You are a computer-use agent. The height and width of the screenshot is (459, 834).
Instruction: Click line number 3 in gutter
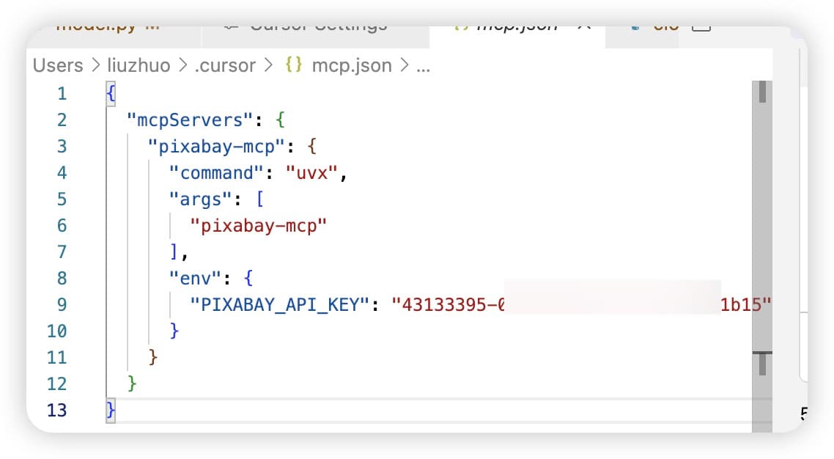click(62, 146)
